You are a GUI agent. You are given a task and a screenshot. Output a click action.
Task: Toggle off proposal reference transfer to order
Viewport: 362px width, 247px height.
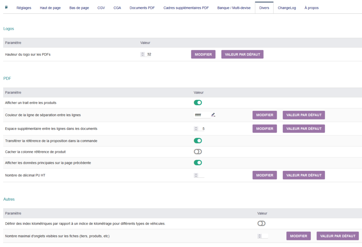point(198,141)
